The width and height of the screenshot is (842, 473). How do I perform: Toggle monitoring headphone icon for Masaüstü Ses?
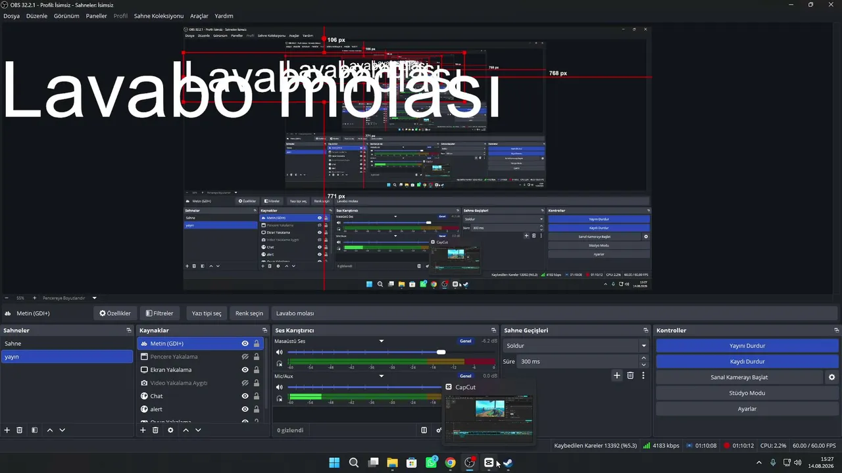coord(280,363)
